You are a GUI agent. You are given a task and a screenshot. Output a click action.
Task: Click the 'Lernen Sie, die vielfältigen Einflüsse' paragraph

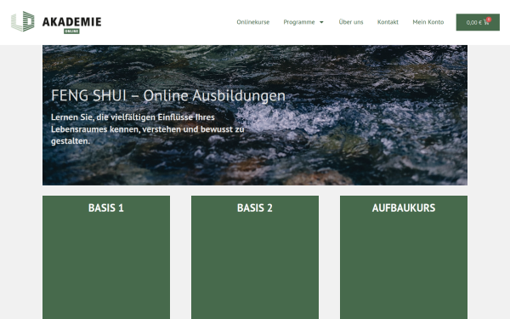click(x=148, y=129)
